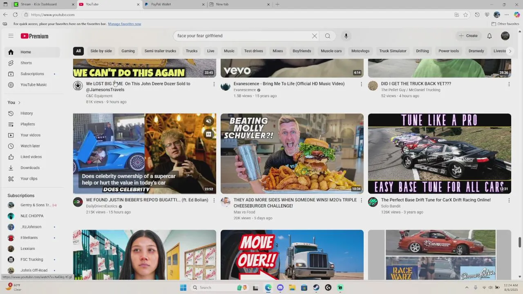Select the Semi-trailer trucks chip
523x294 pixels.
(x=160, y=51)
